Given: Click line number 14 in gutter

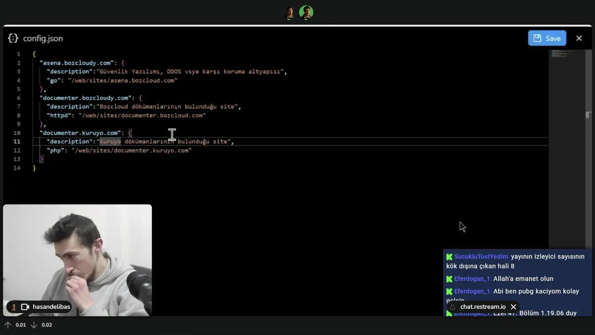Looking at the screenshot, I should [17, 168].
